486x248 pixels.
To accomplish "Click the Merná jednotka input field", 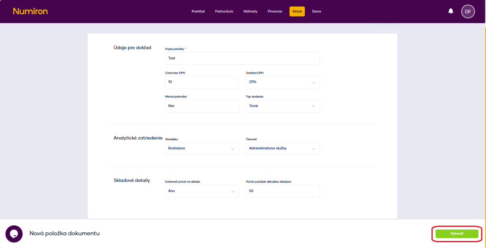I will tap(202, 106).
